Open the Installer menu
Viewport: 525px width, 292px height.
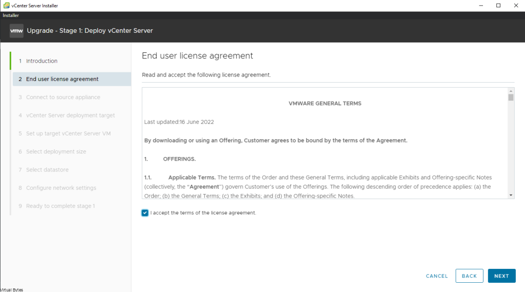(11, 15)
